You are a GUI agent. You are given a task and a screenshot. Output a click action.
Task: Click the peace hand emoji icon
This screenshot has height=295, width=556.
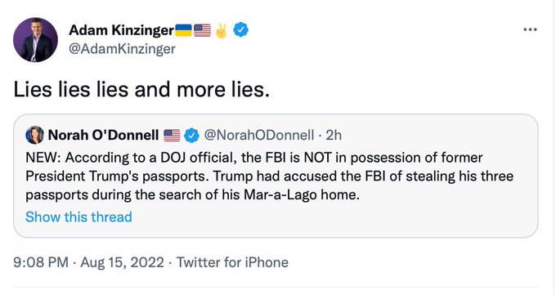[222, 30]
